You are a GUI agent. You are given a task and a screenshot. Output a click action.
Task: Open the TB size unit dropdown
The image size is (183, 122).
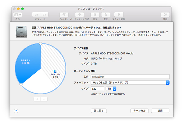(110, 89)
